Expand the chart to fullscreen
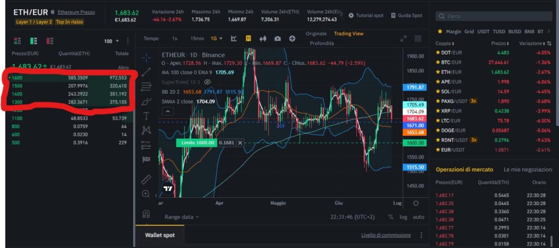 pyautogui.click(x=403, y=39)
